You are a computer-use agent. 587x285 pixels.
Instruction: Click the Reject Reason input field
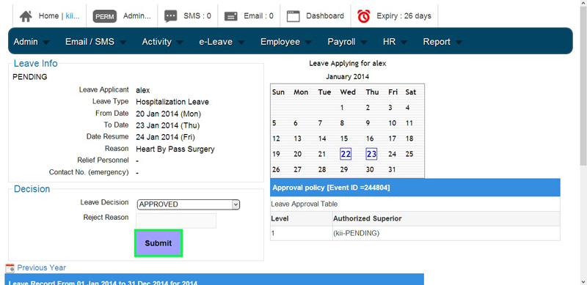(176, 221)
